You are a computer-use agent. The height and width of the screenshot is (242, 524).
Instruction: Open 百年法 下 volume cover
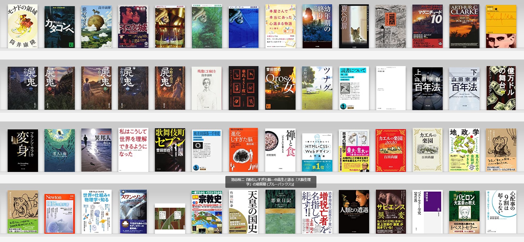tap(464, 89)
